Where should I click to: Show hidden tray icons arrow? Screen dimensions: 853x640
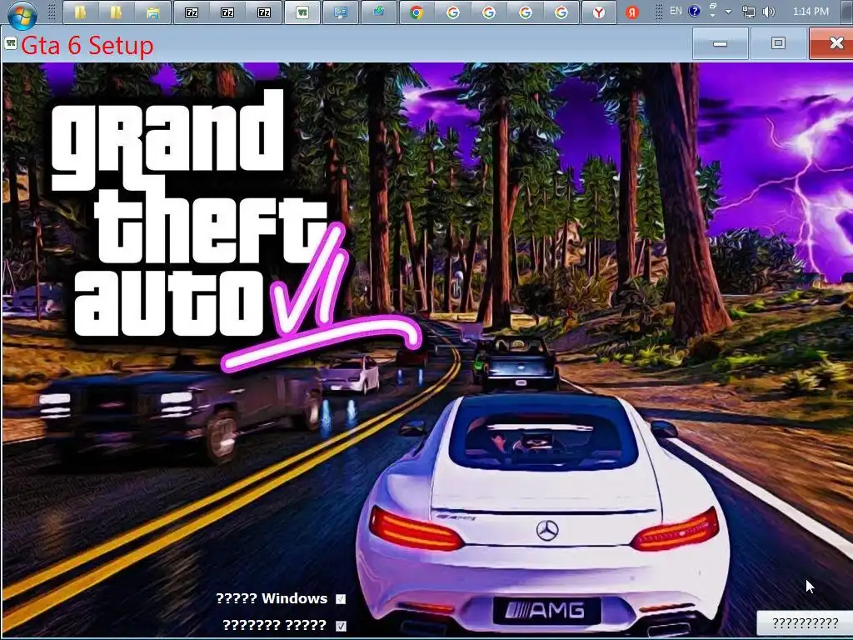[x=728, y=12]
